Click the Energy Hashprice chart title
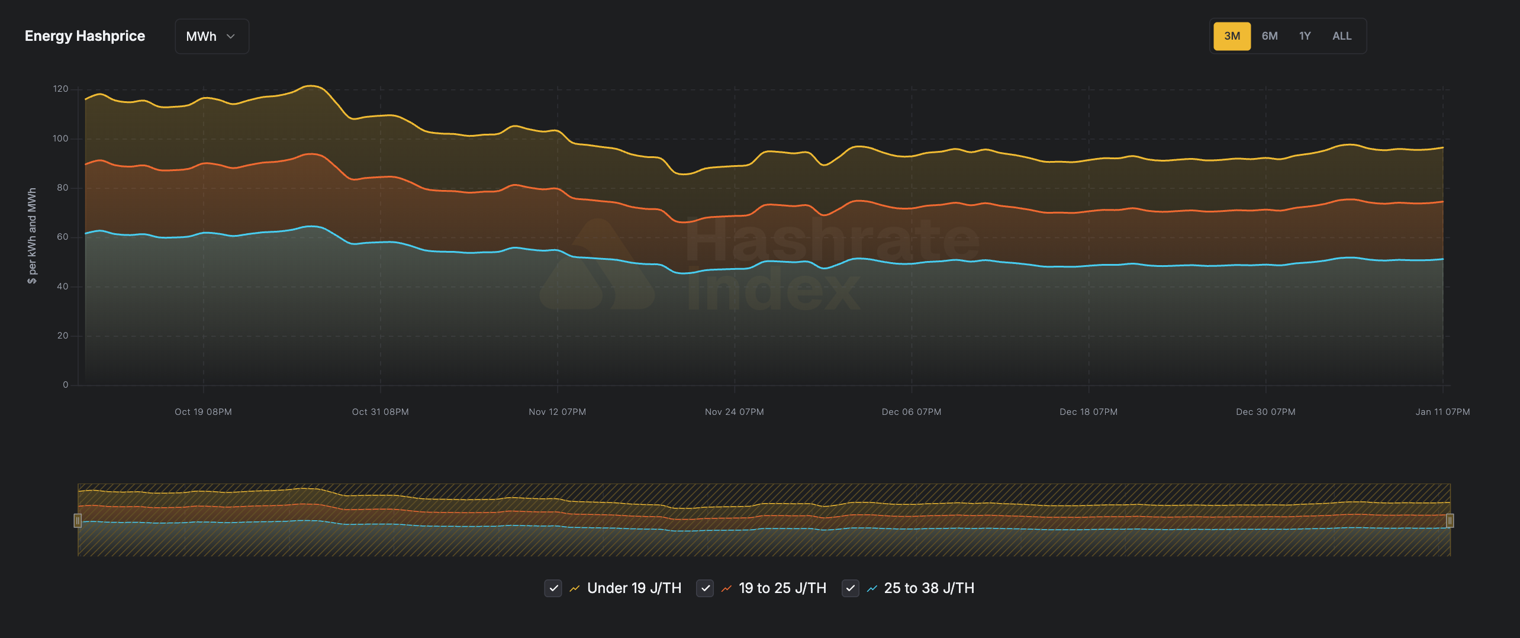Image resolution: width=1520 pixels, height=638 pixels. (85, 36)
